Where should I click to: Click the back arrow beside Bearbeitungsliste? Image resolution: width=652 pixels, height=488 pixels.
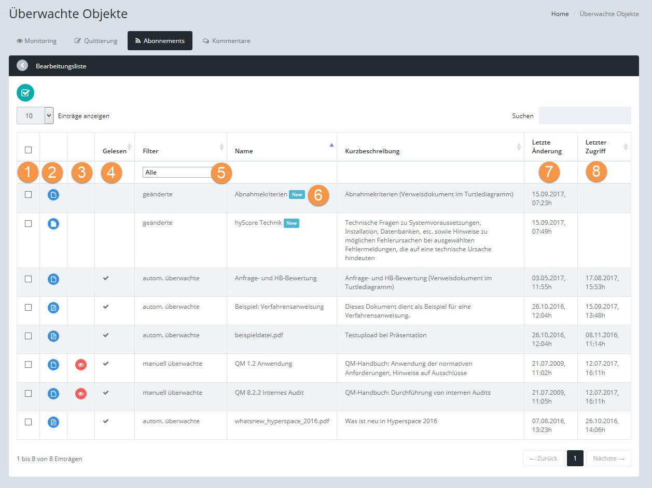(22, 66)
